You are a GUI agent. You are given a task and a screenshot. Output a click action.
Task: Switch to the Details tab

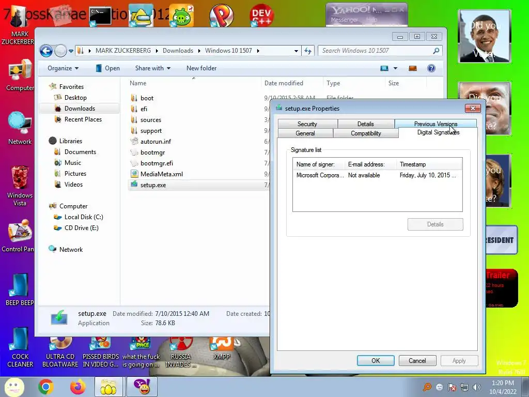(366, 124)
